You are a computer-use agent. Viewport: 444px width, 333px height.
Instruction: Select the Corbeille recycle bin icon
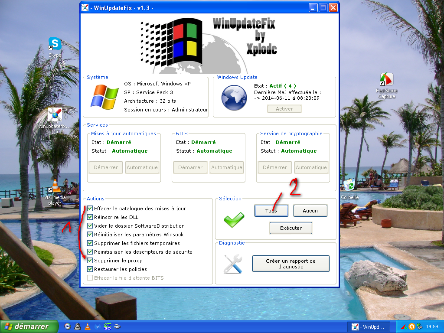(x=350, y=189)
